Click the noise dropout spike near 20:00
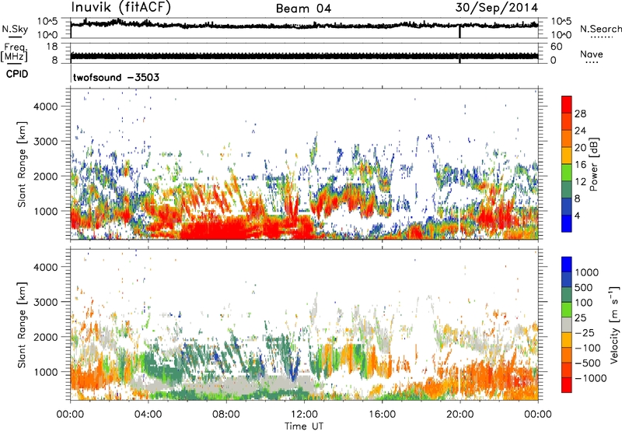The width and height of the screenshot is (622, 431). pyautogui.click(x=460, y=31)
